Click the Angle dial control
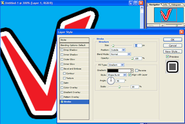The width and height of the screenshot is (185, 124). click(x=111, y=81)
